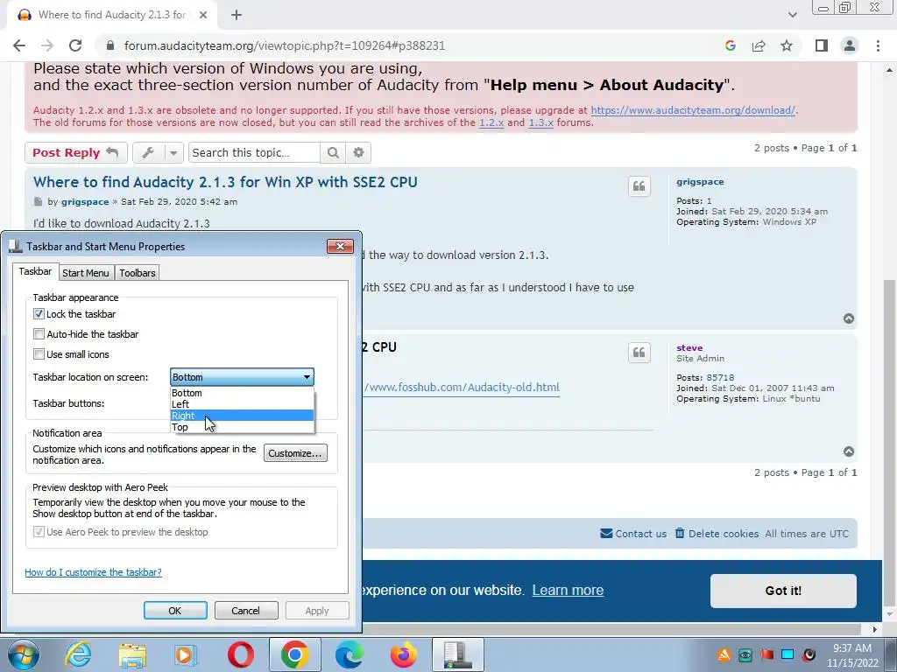
Task: Click the Customize... button
Action: [x=295, y=453]
